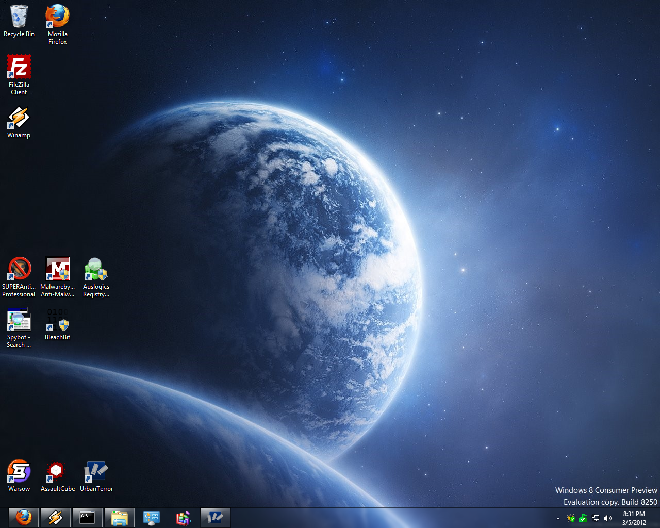This screenshot has height=528, width=660.
Task: Click the Auslogics Registry desktop shortcut
Action: pos(96,270)
